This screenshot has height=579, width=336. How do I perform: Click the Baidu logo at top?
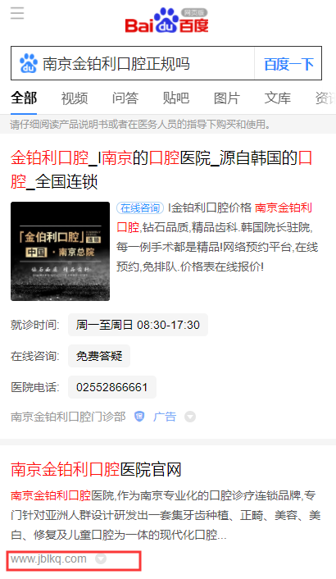[166, 21]
